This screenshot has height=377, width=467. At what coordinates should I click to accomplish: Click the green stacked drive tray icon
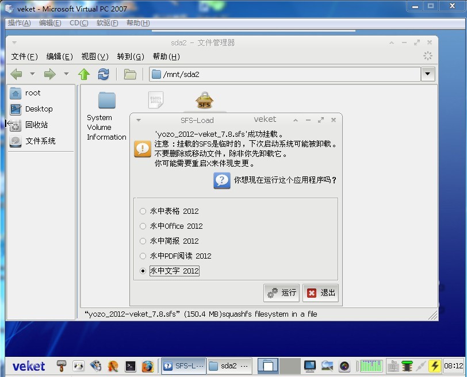(x=407, y=366)
